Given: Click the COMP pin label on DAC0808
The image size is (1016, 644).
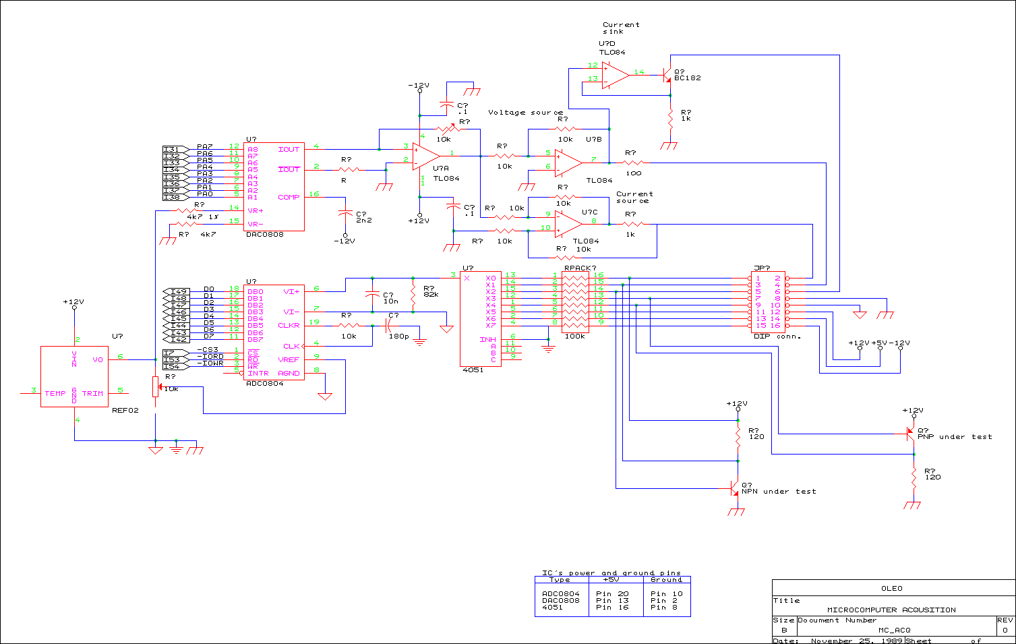Looking at the screenshot, I should tap(289, 197).
